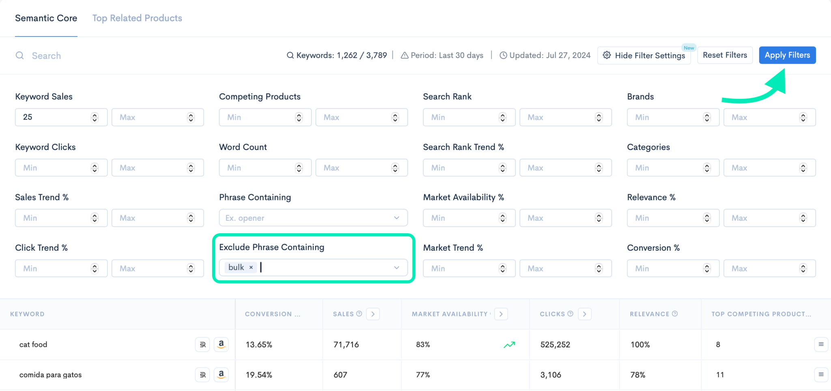Open the Phrase Containing dropdown

tap(396, 218)
